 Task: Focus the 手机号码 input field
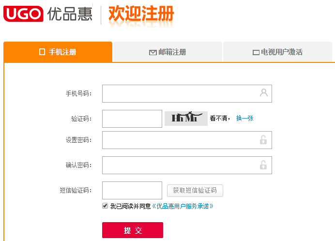pyautogui.click(x=179, y=93)
